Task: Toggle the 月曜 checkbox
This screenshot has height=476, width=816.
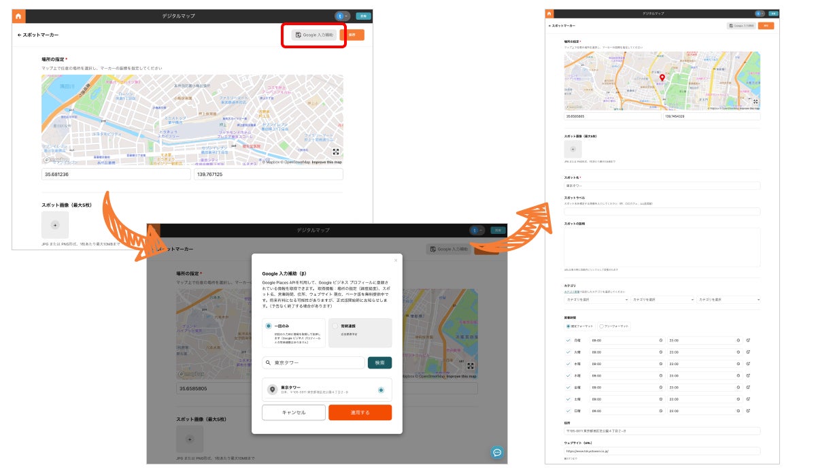Action: 568,340
